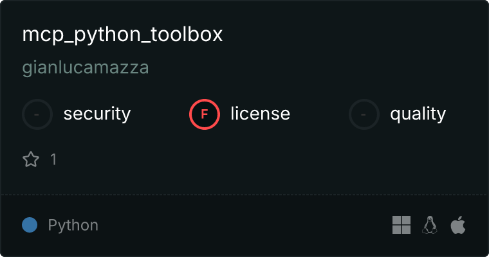This screenshot has height=257, width=489.
Task: Select the quality label text
Action: (x=418, y=114)
